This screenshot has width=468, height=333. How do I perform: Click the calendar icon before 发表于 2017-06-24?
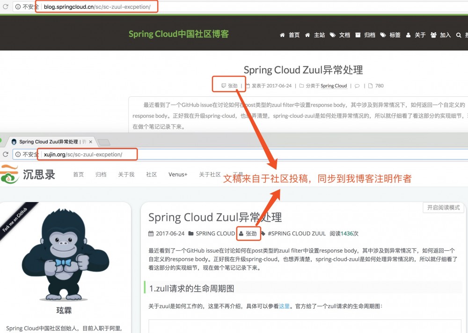point(248,86)
